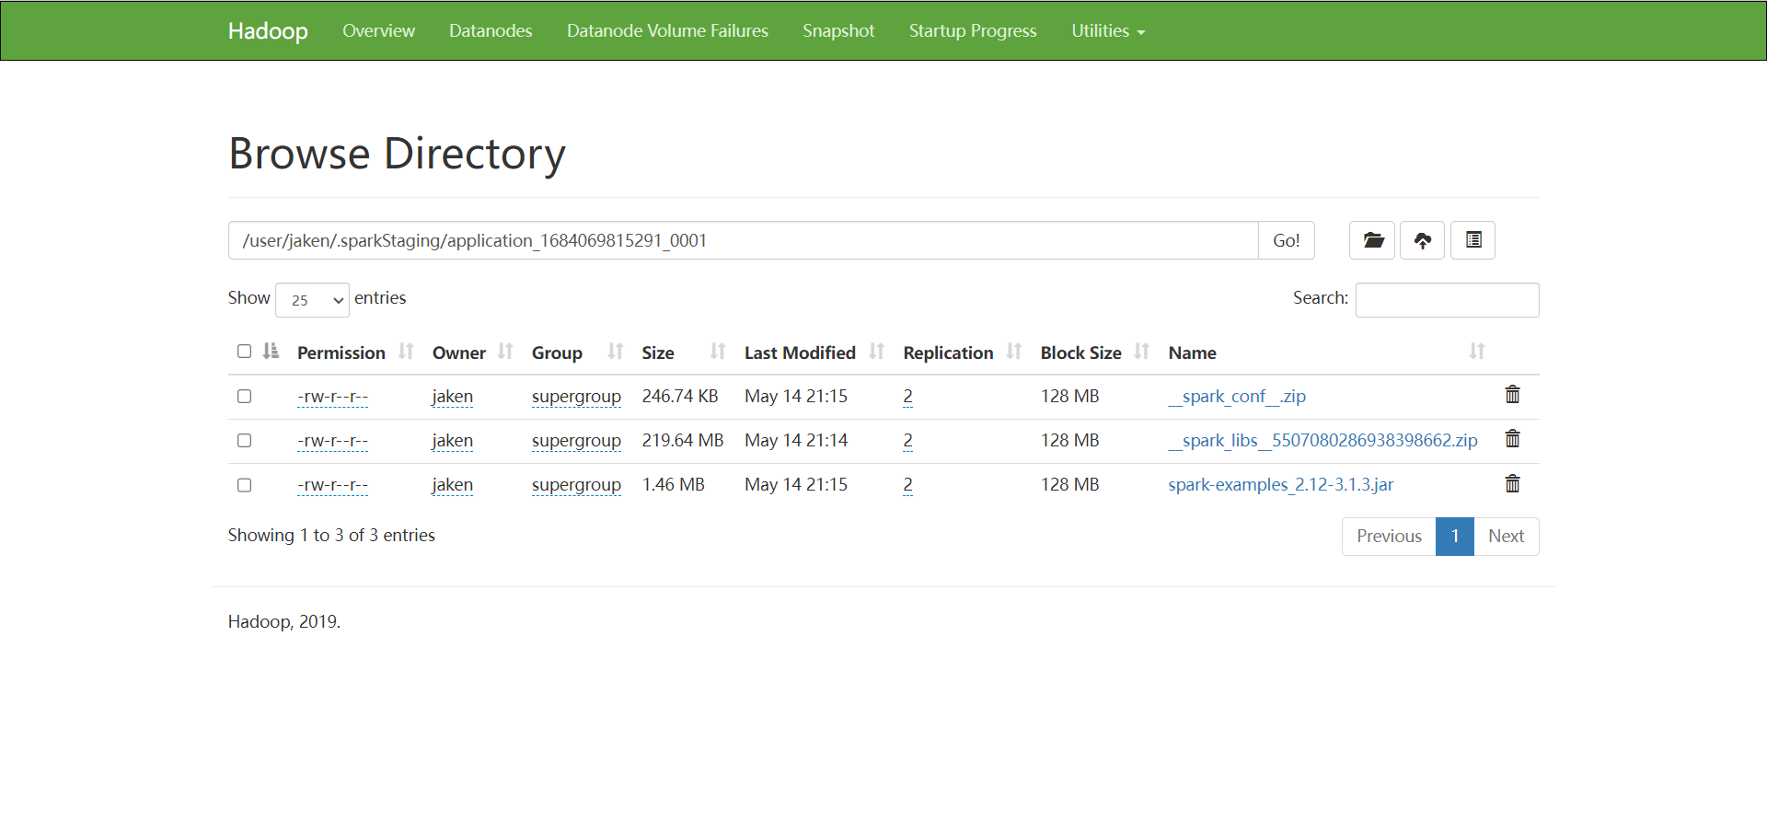Focus the Search input field
Viewport: 1767px width, 821px height.
point(1447,300)
